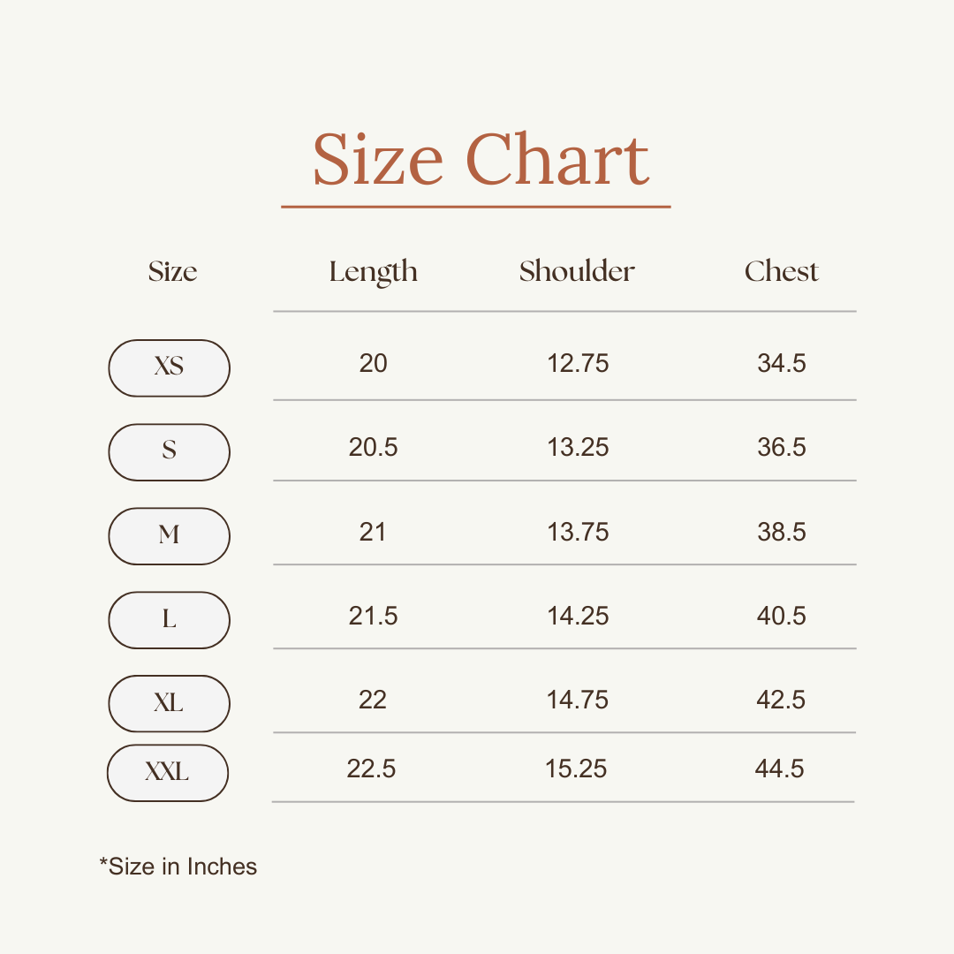Click the Length column header
Viewport: 954px width, 954px height.
click(373, 272)
